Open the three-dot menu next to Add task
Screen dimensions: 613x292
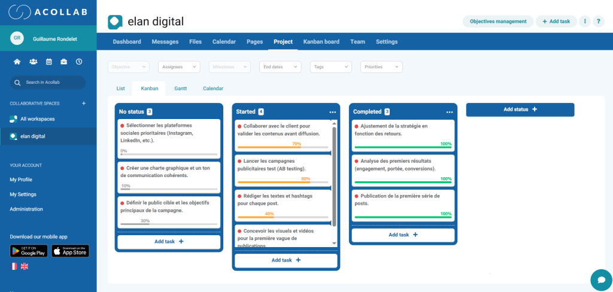585,22
